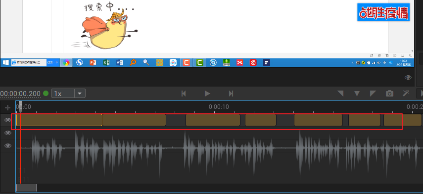Click the camera snapshot icon
The image size is (423, 194).
[389, 94]
